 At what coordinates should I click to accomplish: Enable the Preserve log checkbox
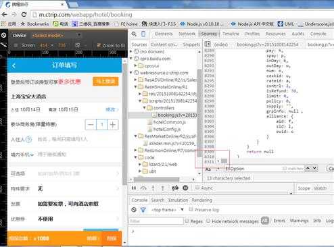tap(191, 209)
